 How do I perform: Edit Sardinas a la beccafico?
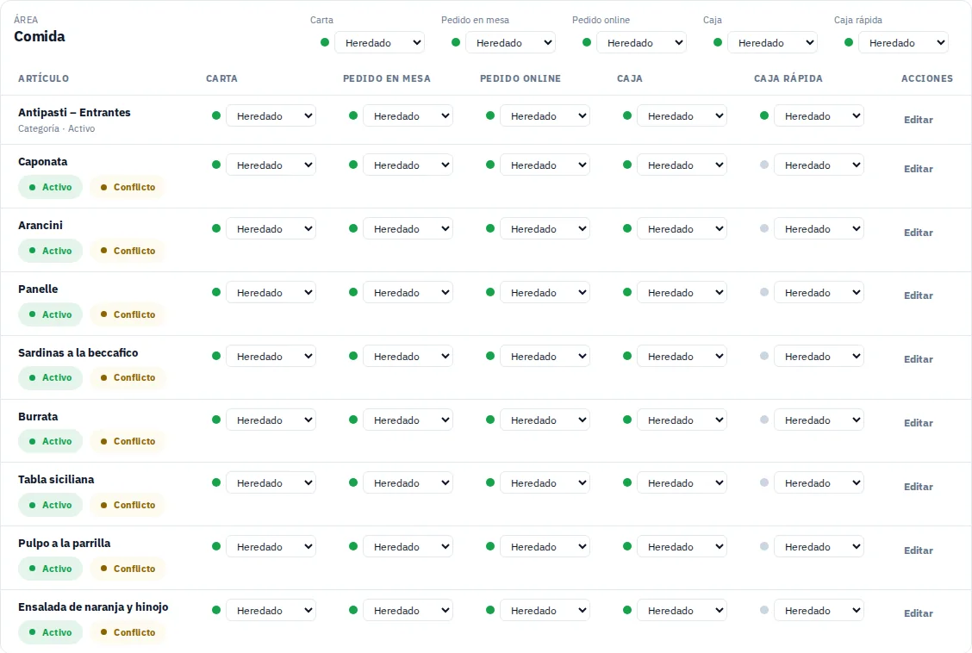918,359
